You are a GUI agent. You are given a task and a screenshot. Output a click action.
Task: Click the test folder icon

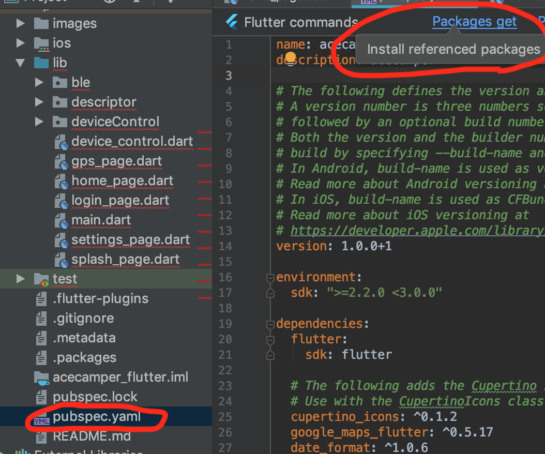[x=41, y=280]
